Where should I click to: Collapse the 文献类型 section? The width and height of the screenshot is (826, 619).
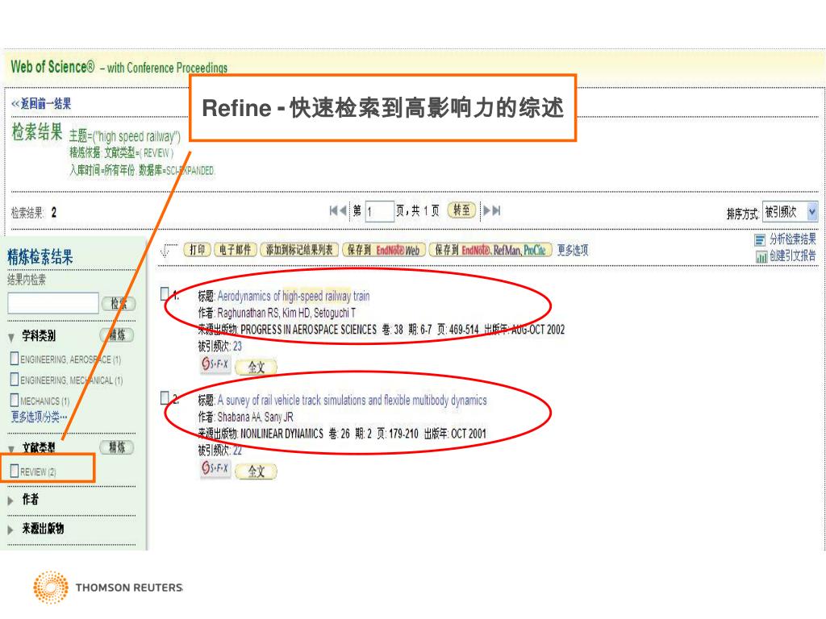[11, 449]
